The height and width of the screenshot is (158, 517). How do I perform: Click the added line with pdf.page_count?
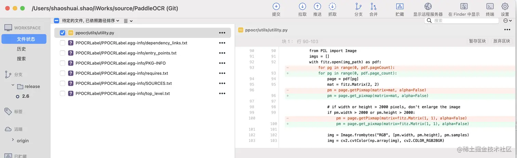400,73
